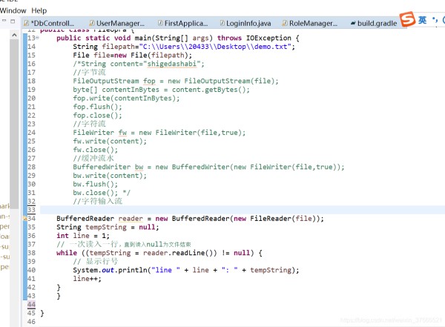Image resolution: width=445 pixels, height=327 pixels.
Task: Click on the System.out.println statement
Action: point(185,270)
